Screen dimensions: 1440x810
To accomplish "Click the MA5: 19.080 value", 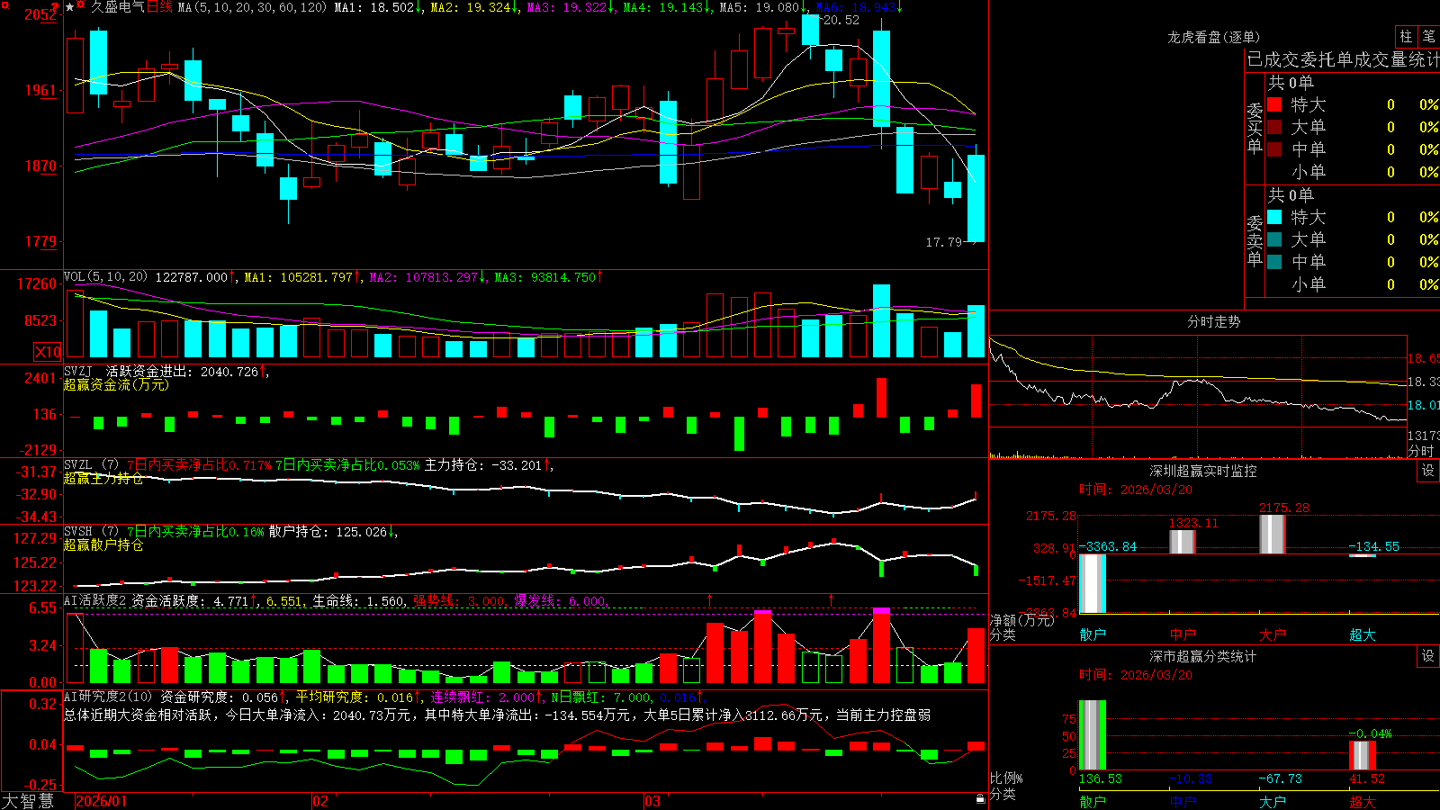I will (763, 7).
